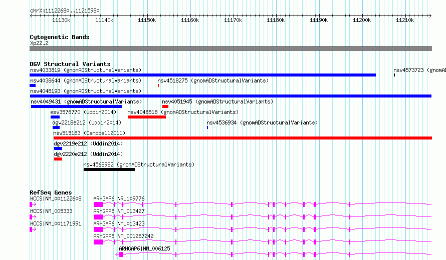Click the 11130k ruler tick label
Viewport: 446px width, 260px height.
pyautogui.click(x=61, y=20)
